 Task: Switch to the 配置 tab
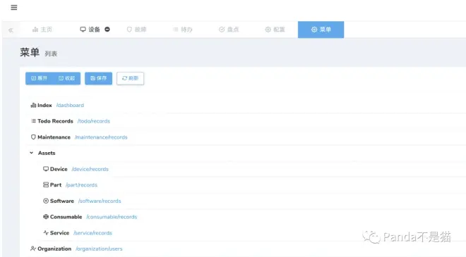(275, 30)
